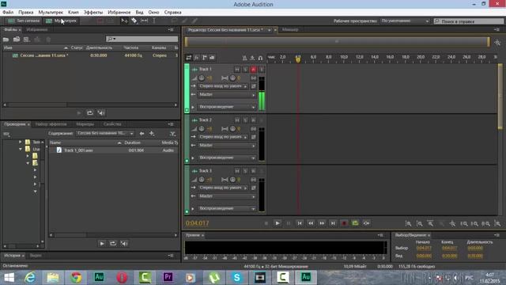Toggle Track 1 monitor input I button
This screenshot has height=285, width=506.
[x=262, y=70]
